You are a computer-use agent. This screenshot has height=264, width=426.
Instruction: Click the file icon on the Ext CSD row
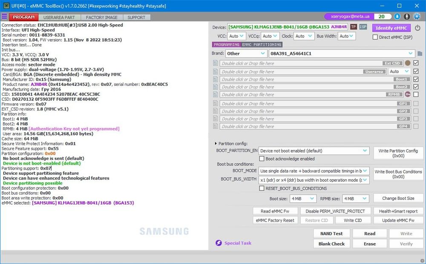click(x=216, y=63)
